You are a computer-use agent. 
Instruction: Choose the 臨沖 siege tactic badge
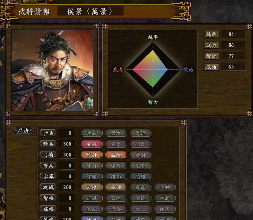116,187
